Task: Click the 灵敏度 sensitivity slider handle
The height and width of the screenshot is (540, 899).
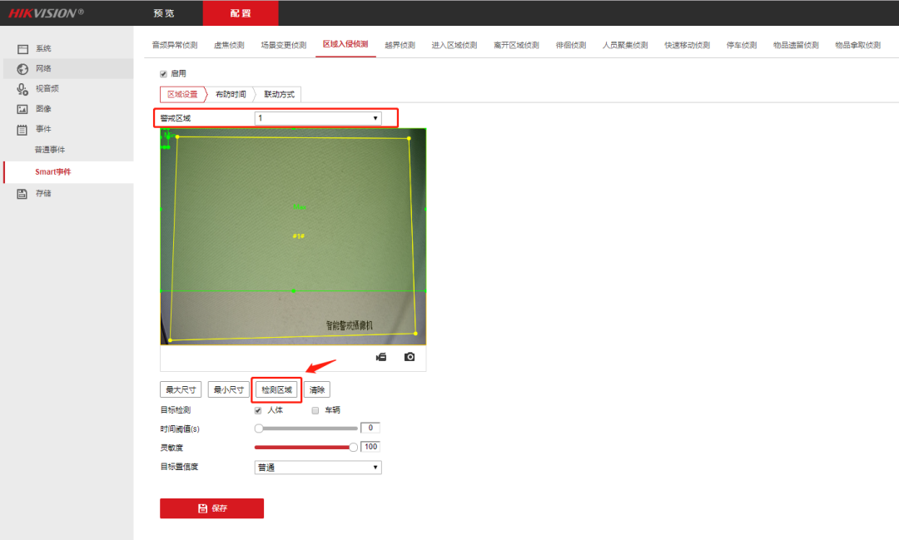Action: tap(353, 448)
